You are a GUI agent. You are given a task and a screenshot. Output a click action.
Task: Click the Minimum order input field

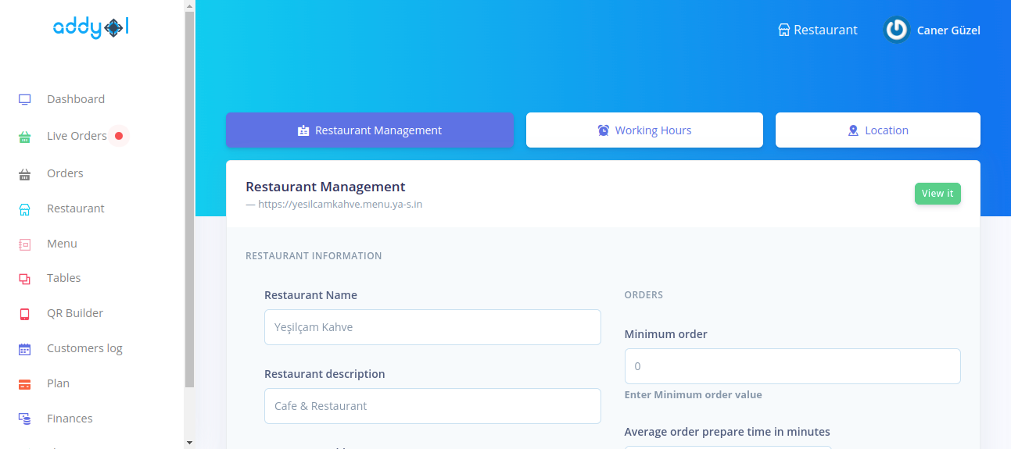792,366
